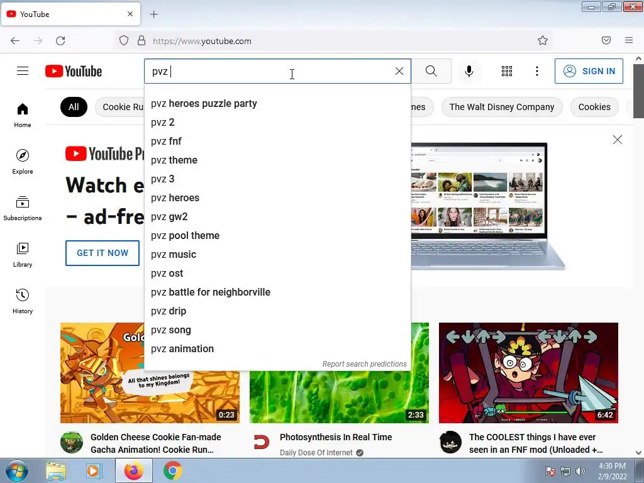Open the YouTube hamburger guide menu
The height and width of the screenshot is (483, 644).
pyautogui.click(x=23, y=71)
